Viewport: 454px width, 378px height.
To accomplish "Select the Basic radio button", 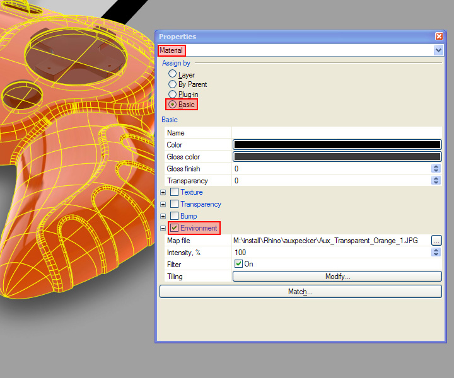I will tap(172, 105).
